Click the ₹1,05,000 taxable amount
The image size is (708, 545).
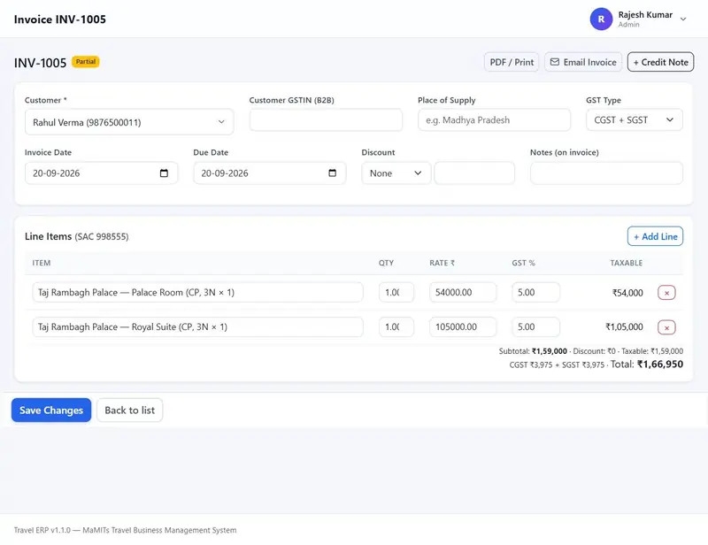[624, 326]
